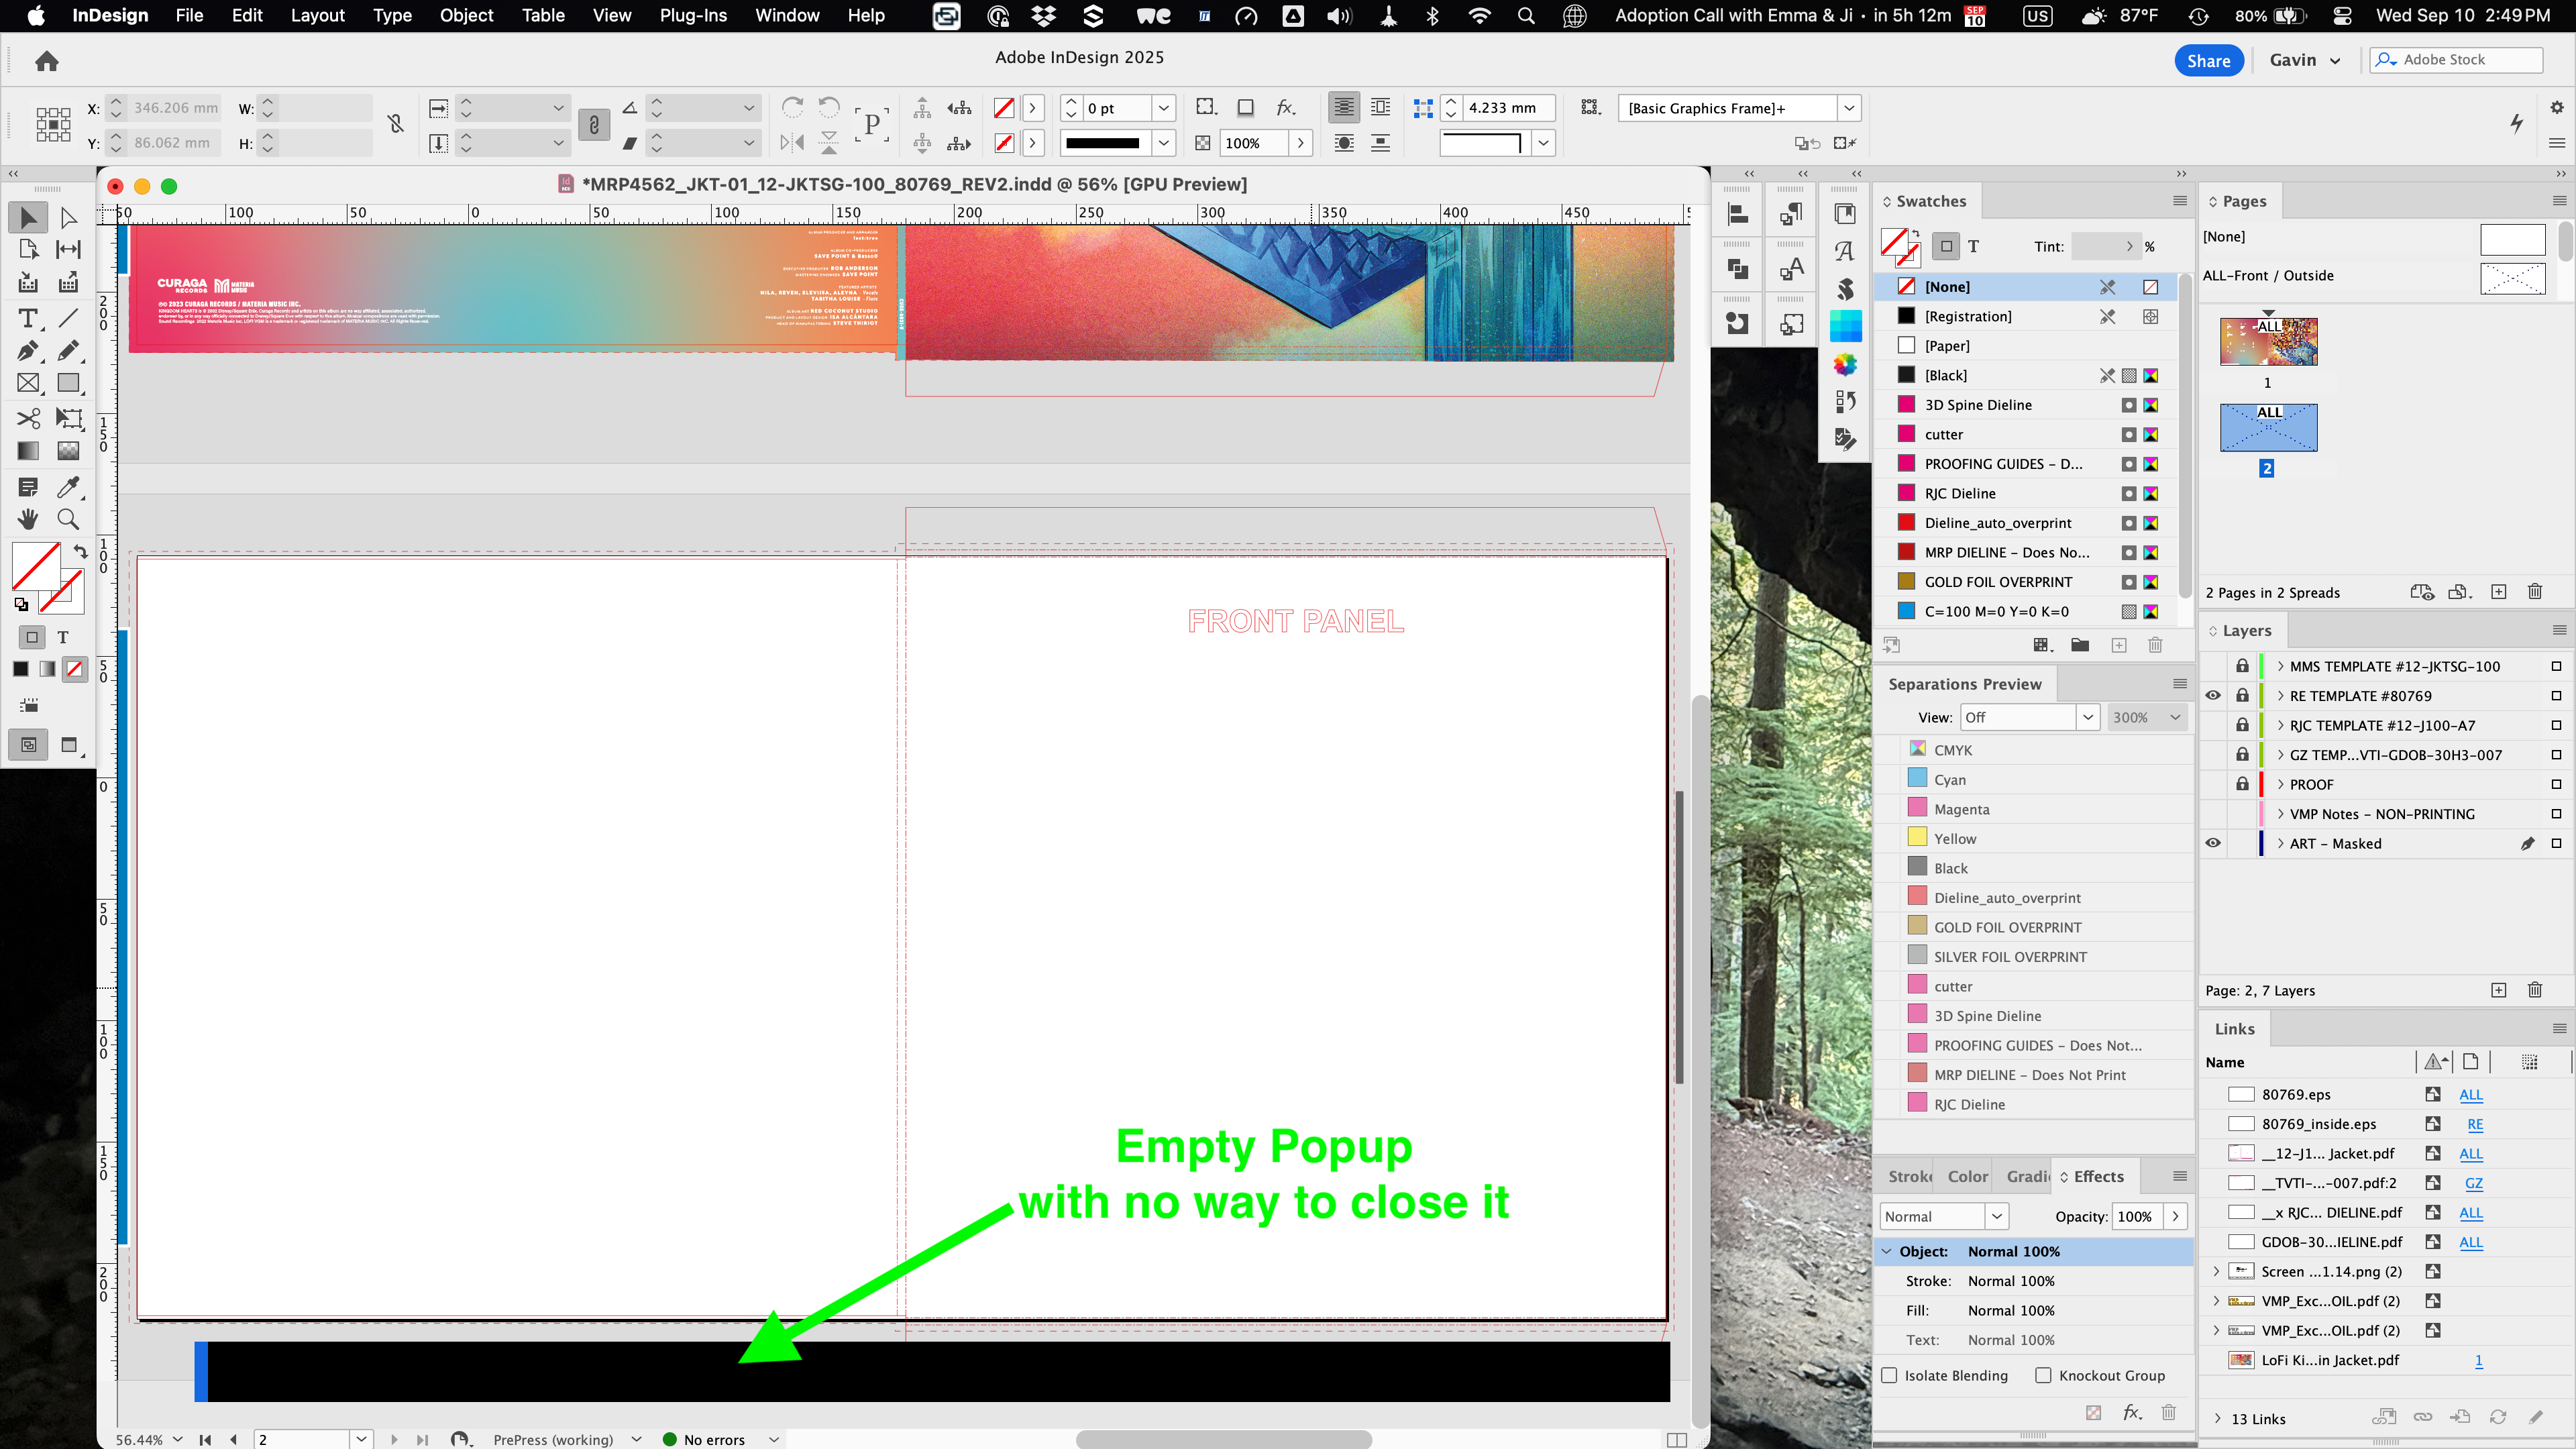
Task: Delete selected layer with Layers trash icon
Action: (2534, 990)
